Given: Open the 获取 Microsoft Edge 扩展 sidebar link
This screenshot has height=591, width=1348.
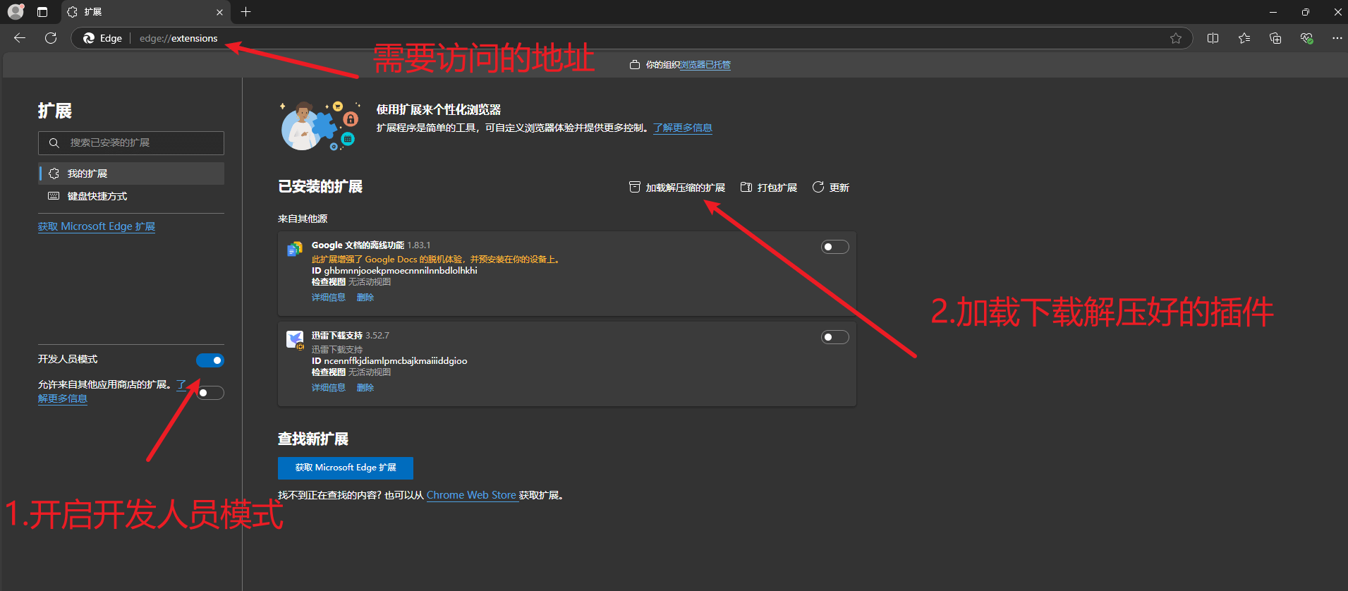Looking at the screenshot, I should click(x=97, y=226).
